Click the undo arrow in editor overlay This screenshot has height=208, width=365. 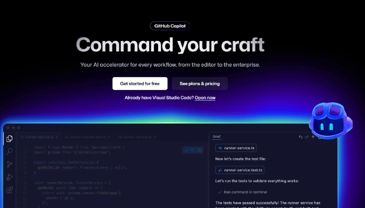pyautogui.click(x=193, y=150)
